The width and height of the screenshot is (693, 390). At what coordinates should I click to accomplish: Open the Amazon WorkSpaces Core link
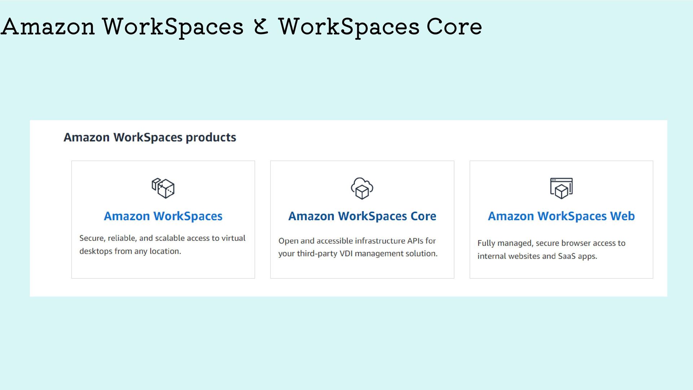362,216
